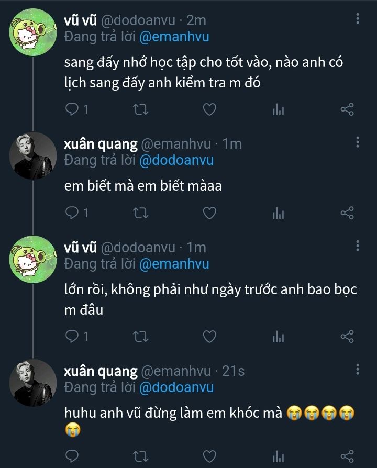View analytics for 'em biết mà' tweet
This screenshot has height=468, width=377.
click(278, 213)
